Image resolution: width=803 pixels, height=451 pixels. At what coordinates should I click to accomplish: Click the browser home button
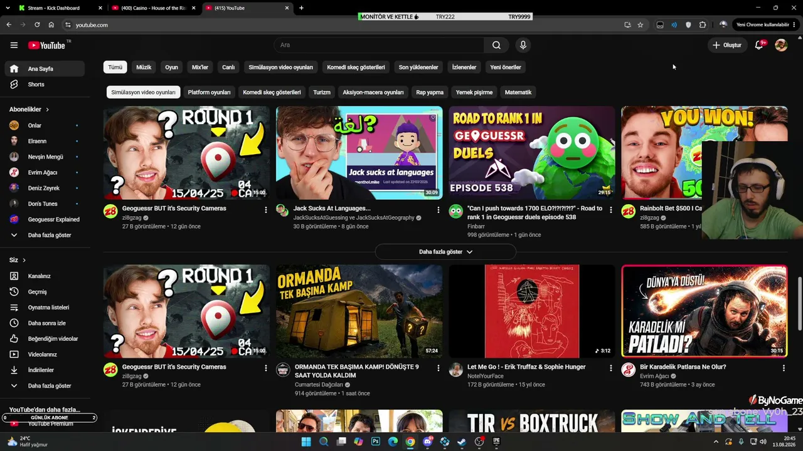tap(51, 25)
